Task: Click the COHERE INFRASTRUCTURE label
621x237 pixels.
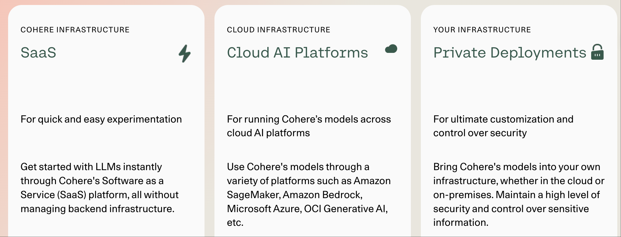Action: click(75, 30)
